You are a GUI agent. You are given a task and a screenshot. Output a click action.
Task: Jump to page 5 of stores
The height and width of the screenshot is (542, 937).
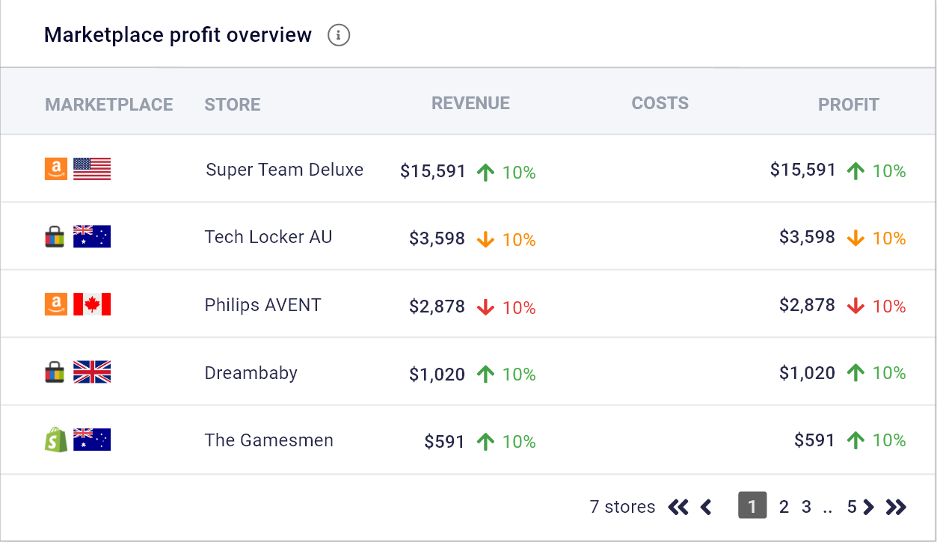(x=851, y=507)
